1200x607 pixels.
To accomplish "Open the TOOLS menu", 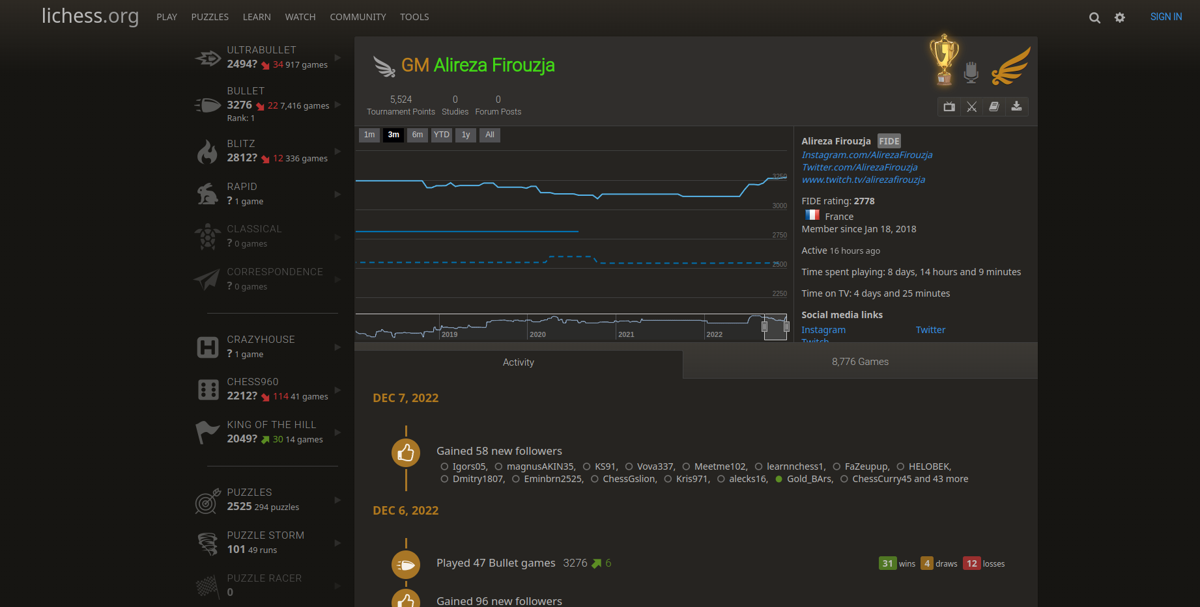I will point(414,17).
